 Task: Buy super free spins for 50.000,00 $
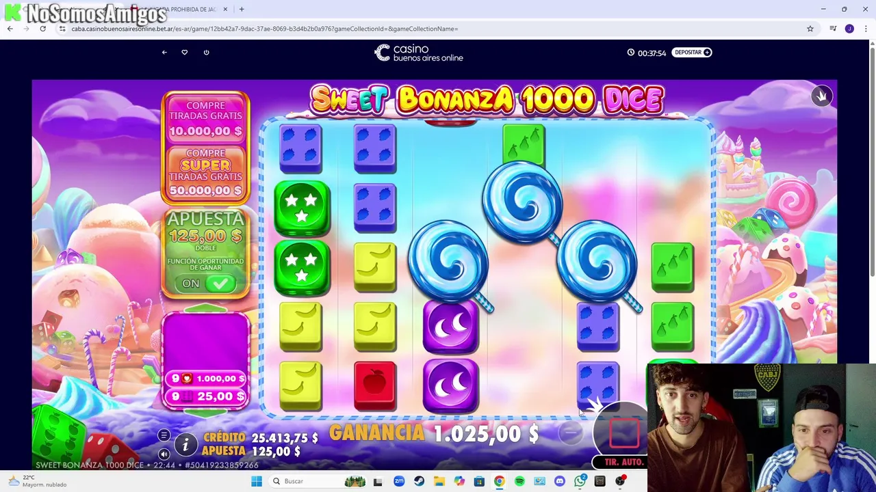click(205, 172)
